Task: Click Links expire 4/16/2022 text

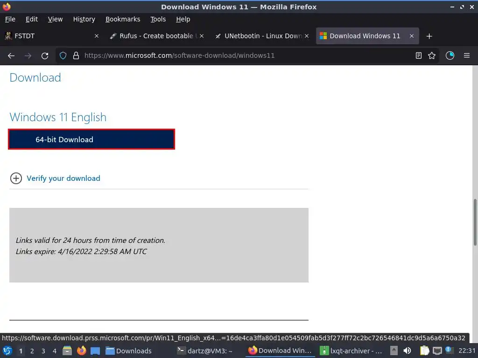Action: [81, 252]
